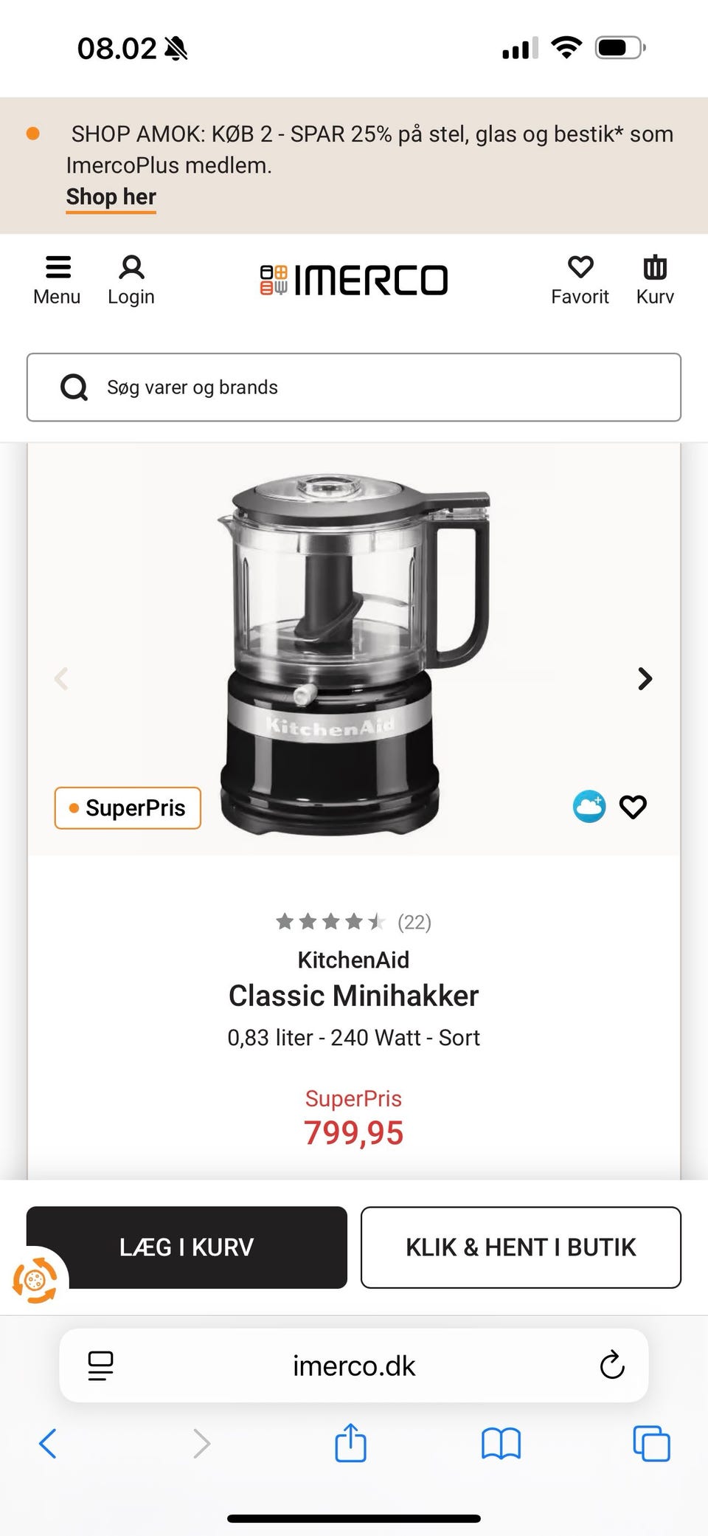Focus the Søg varer og brands field

[354, 388]
